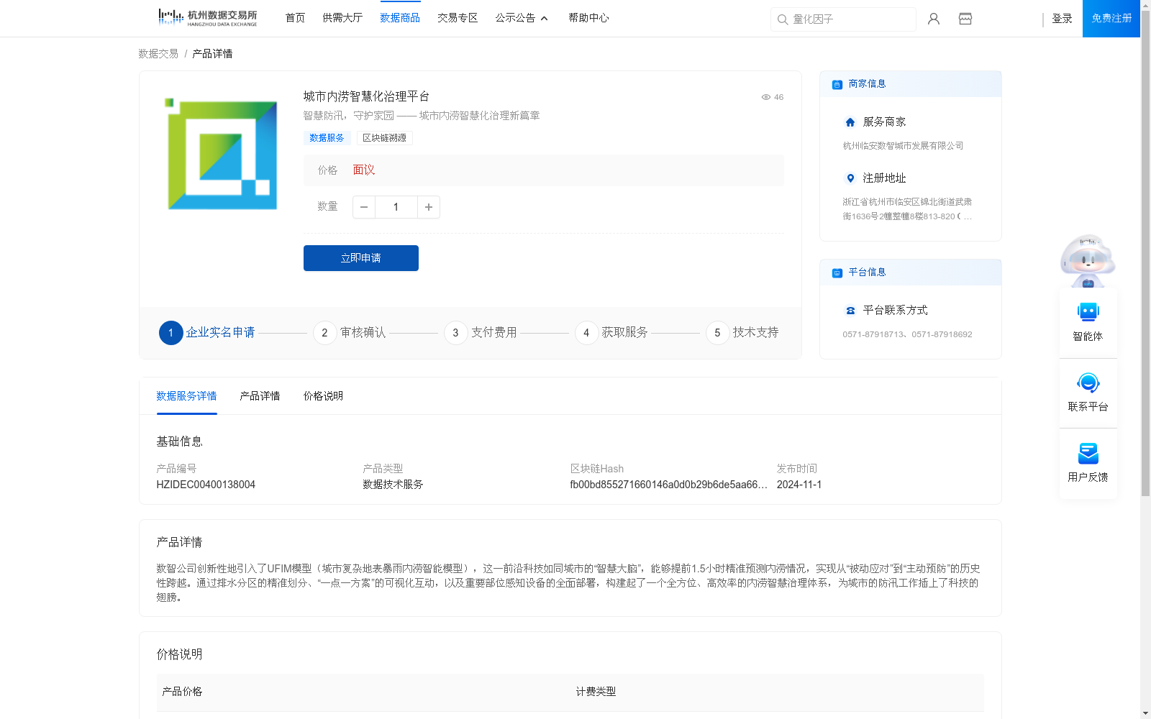Image resolution: width=1151 pixels, height=719 pixels.
Task: Click step 5 技术支持
Action: coord(742,333)
